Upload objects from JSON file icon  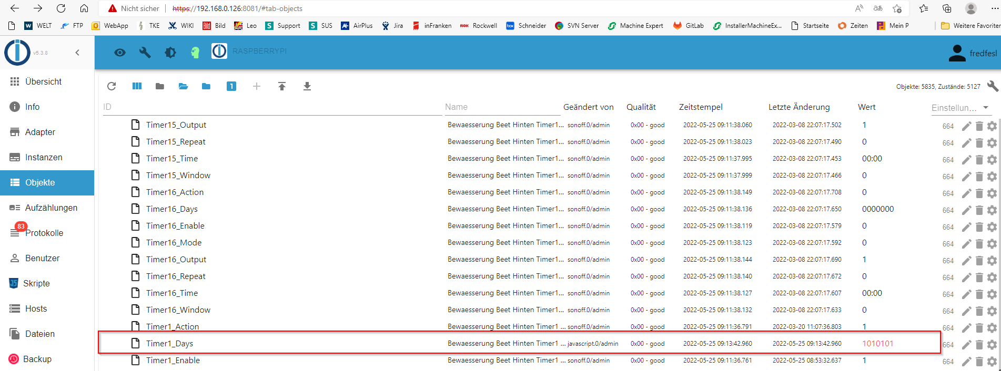(282, 86)
